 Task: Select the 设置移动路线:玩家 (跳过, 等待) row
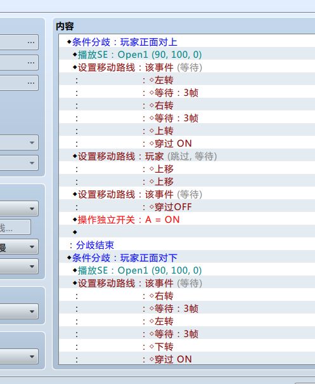[187, 156]
